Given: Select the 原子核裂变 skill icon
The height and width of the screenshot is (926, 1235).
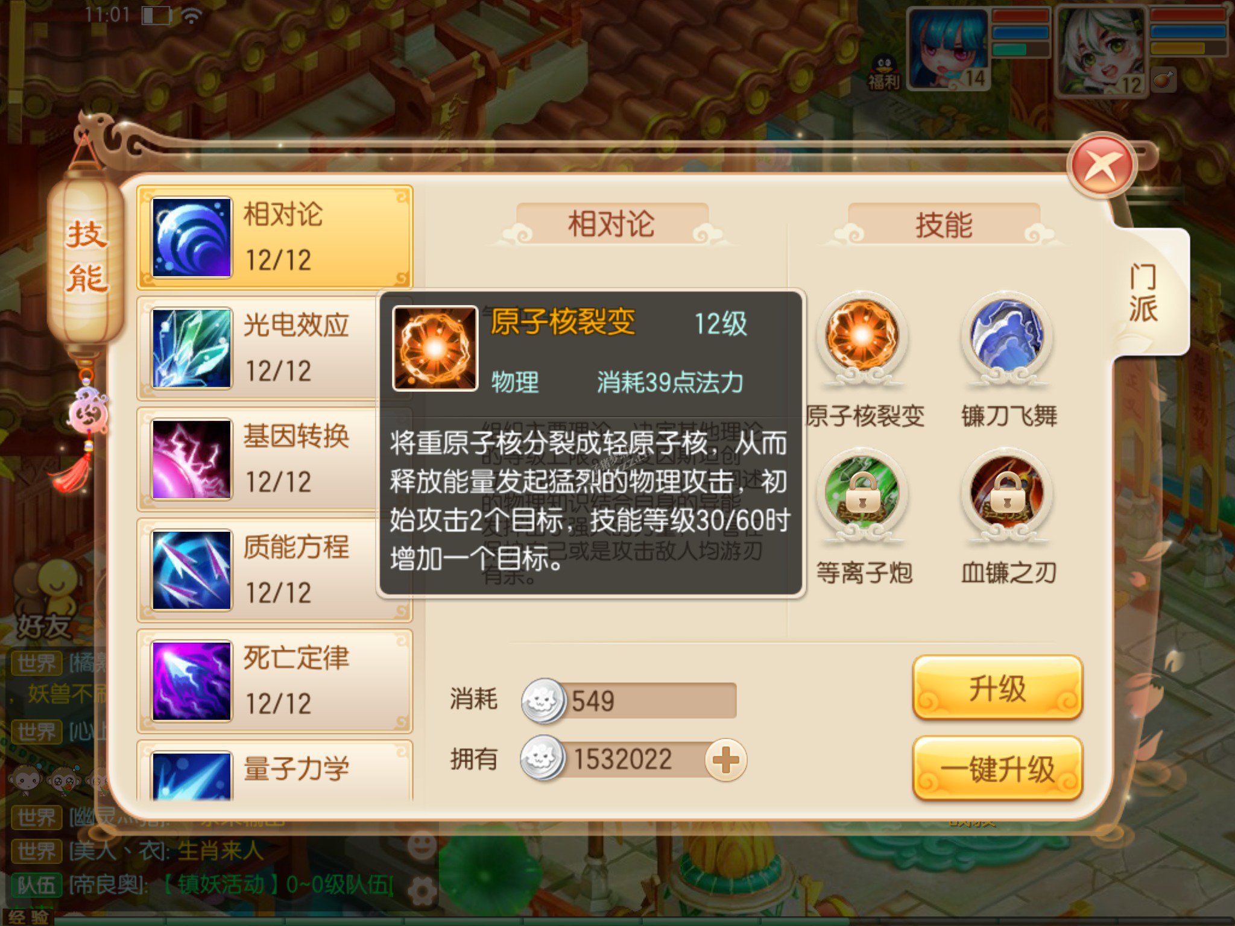Looking at the screenshot, I should click(862, 335).
